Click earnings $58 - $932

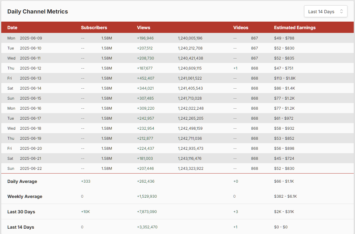[284, 128]
